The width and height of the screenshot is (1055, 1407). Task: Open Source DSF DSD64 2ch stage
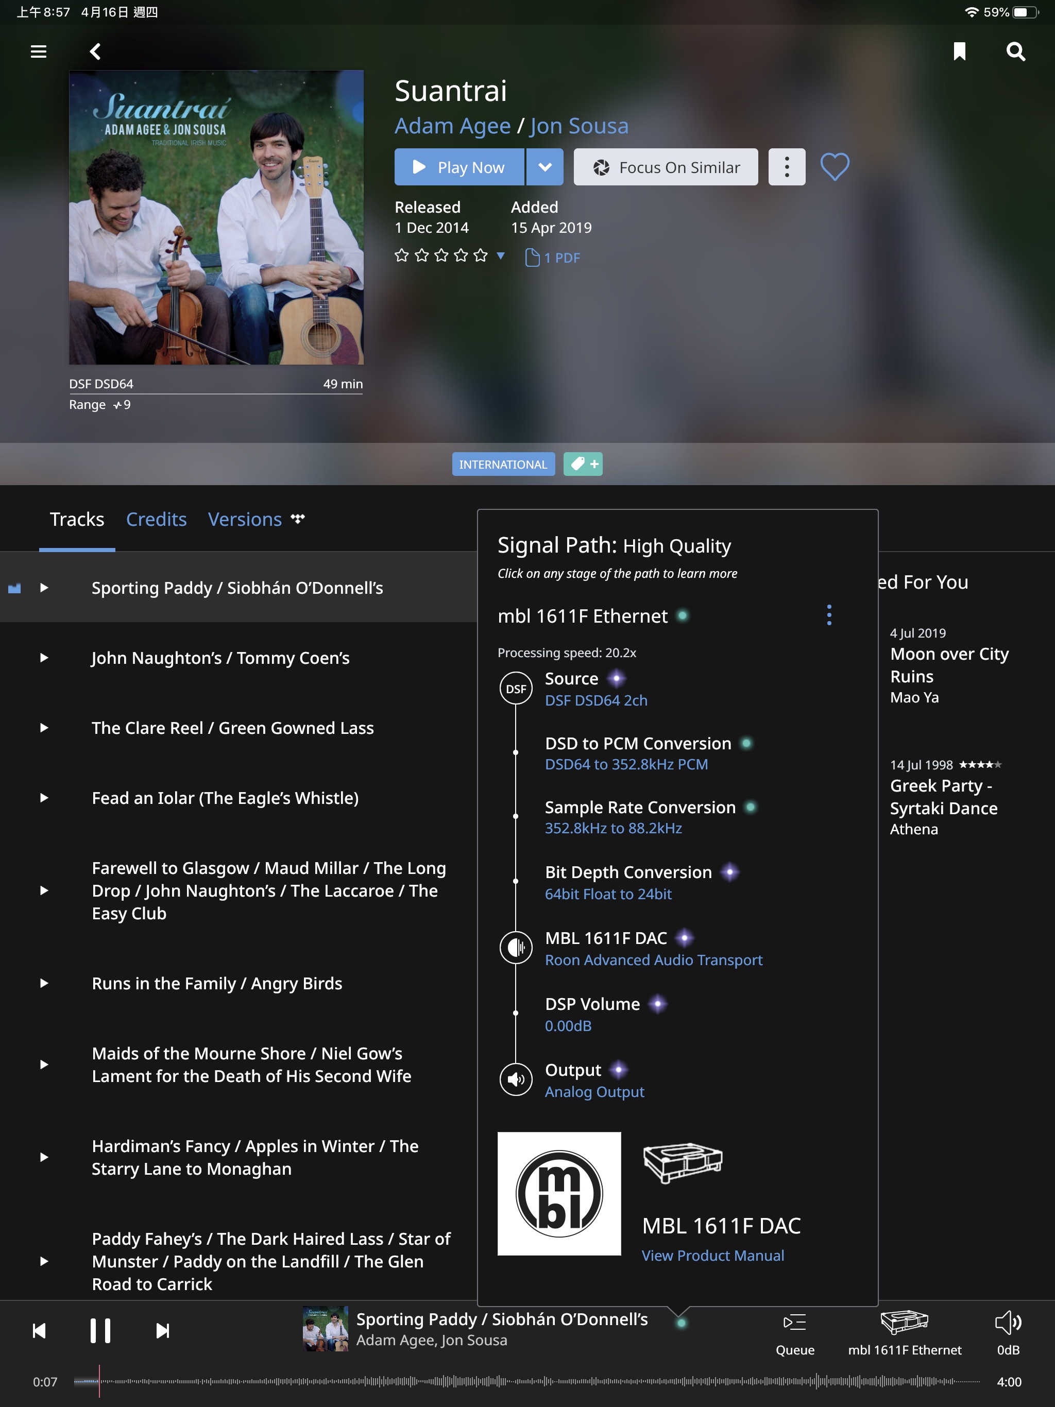pos(596,689)
